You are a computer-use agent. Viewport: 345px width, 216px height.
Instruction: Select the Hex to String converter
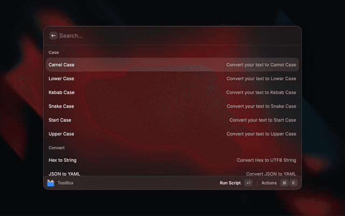tap(172, 160)
